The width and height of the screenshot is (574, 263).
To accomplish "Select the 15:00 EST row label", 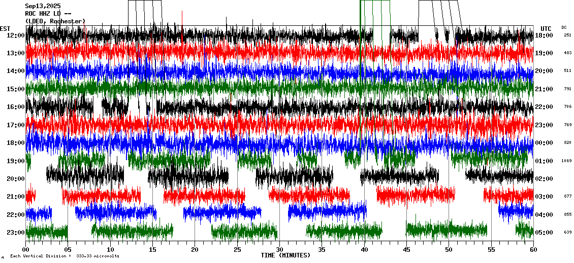I will click(x=16, y=89).
